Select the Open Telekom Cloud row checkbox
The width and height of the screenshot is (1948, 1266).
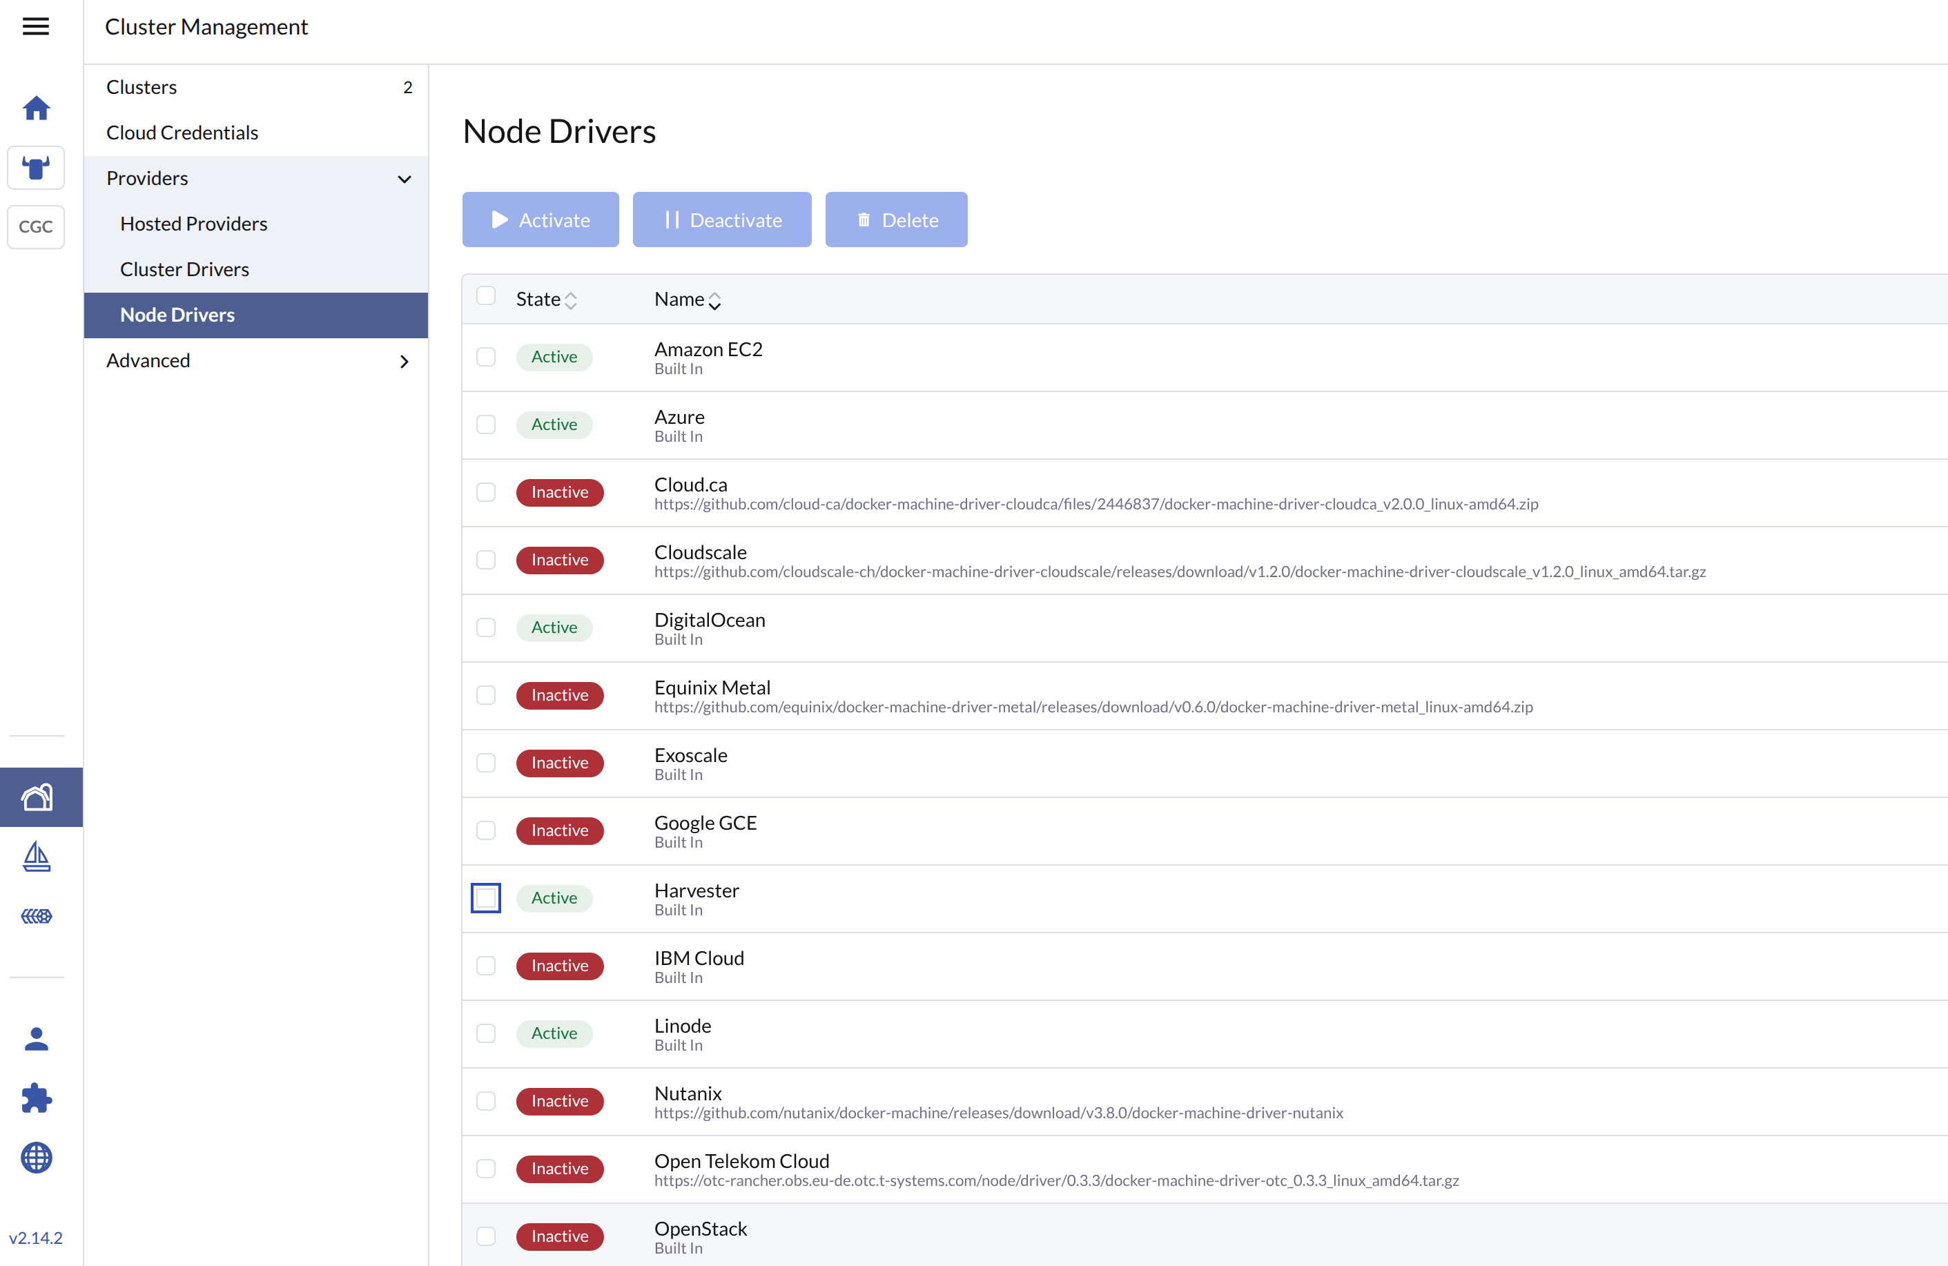pos(486,1169)
